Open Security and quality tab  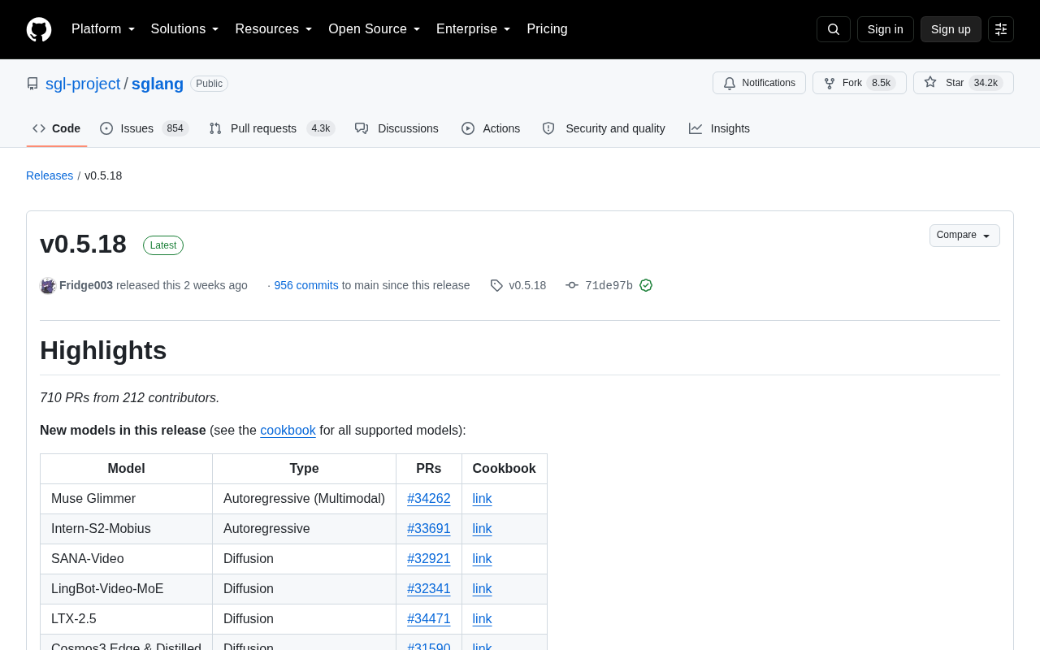click(x=604, y=128)
